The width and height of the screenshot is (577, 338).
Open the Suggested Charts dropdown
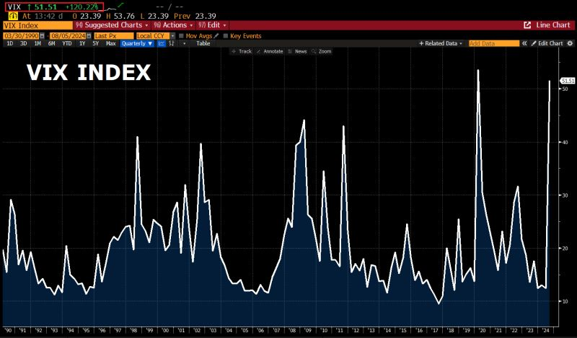tap(112, 25)
